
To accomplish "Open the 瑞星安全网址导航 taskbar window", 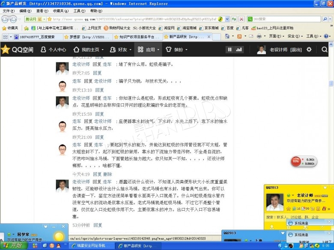I will (92, 246).
